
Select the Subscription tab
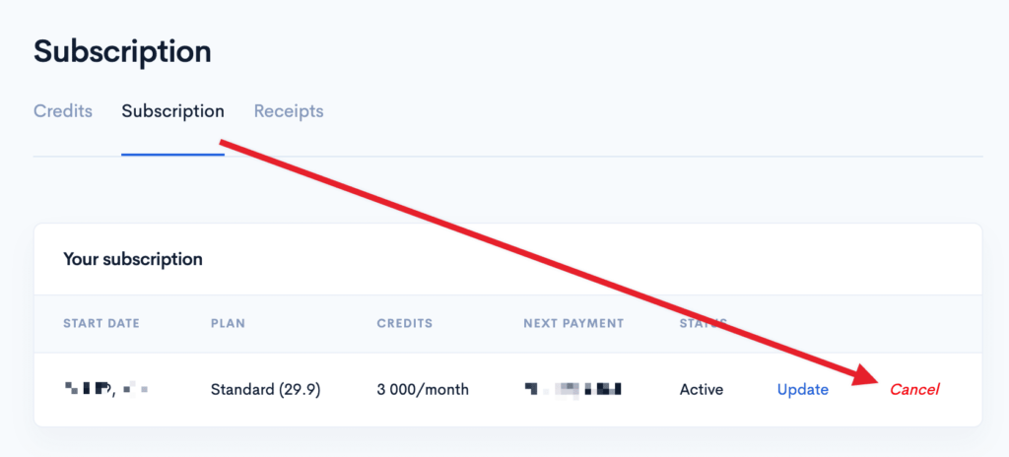point(172,111)
